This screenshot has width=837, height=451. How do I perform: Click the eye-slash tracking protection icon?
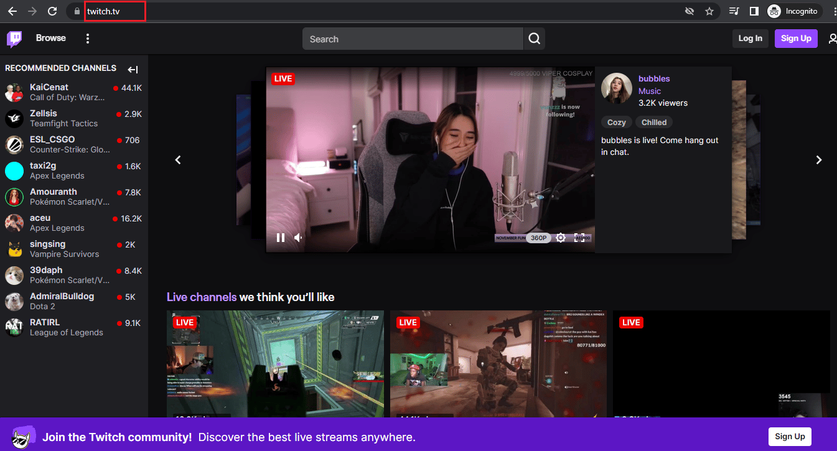[689, 11]
